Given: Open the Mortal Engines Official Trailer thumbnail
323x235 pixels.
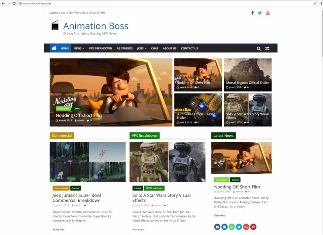Looking at the screenshot, I should (248, 75).
